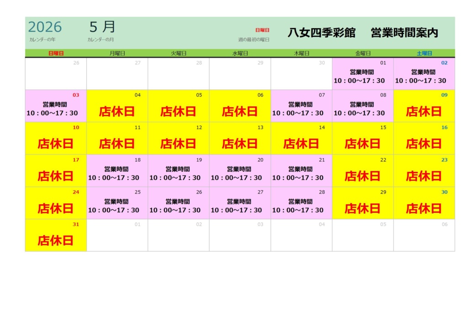Click the title 八女四季彩館 営業時間案内
Screen dimensions: 475x335
click(x=363, y=33)
